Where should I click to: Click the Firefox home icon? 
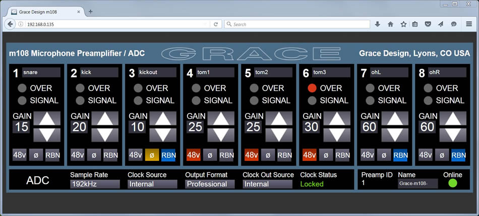(x=390, y=24)
